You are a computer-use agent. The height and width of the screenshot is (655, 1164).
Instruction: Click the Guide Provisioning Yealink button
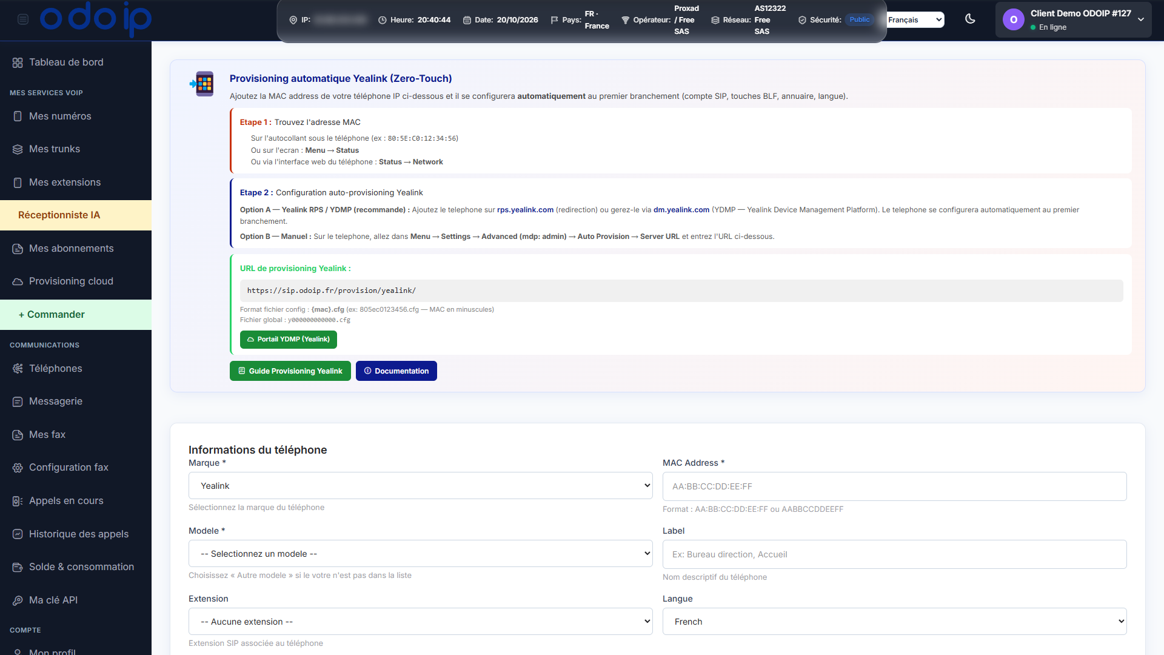(x=290, y=371)
